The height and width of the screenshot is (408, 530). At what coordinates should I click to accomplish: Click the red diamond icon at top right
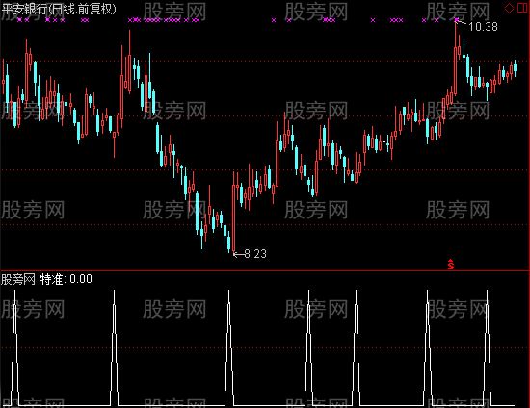pos(509,8)
